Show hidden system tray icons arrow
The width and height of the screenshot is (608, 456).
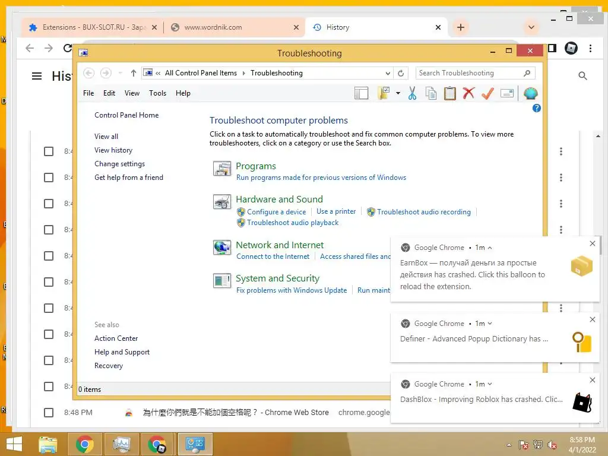(509, 445)
